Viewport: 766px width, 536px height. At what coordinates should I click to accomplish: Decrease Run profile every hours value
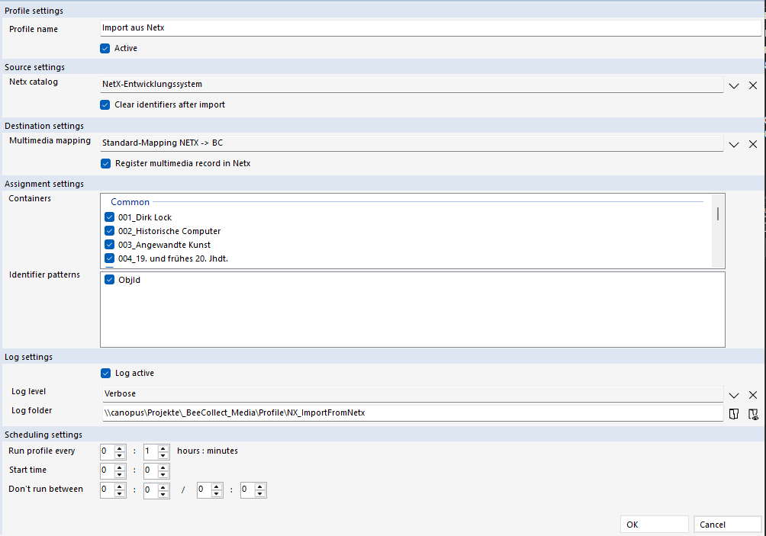[119, 454]
